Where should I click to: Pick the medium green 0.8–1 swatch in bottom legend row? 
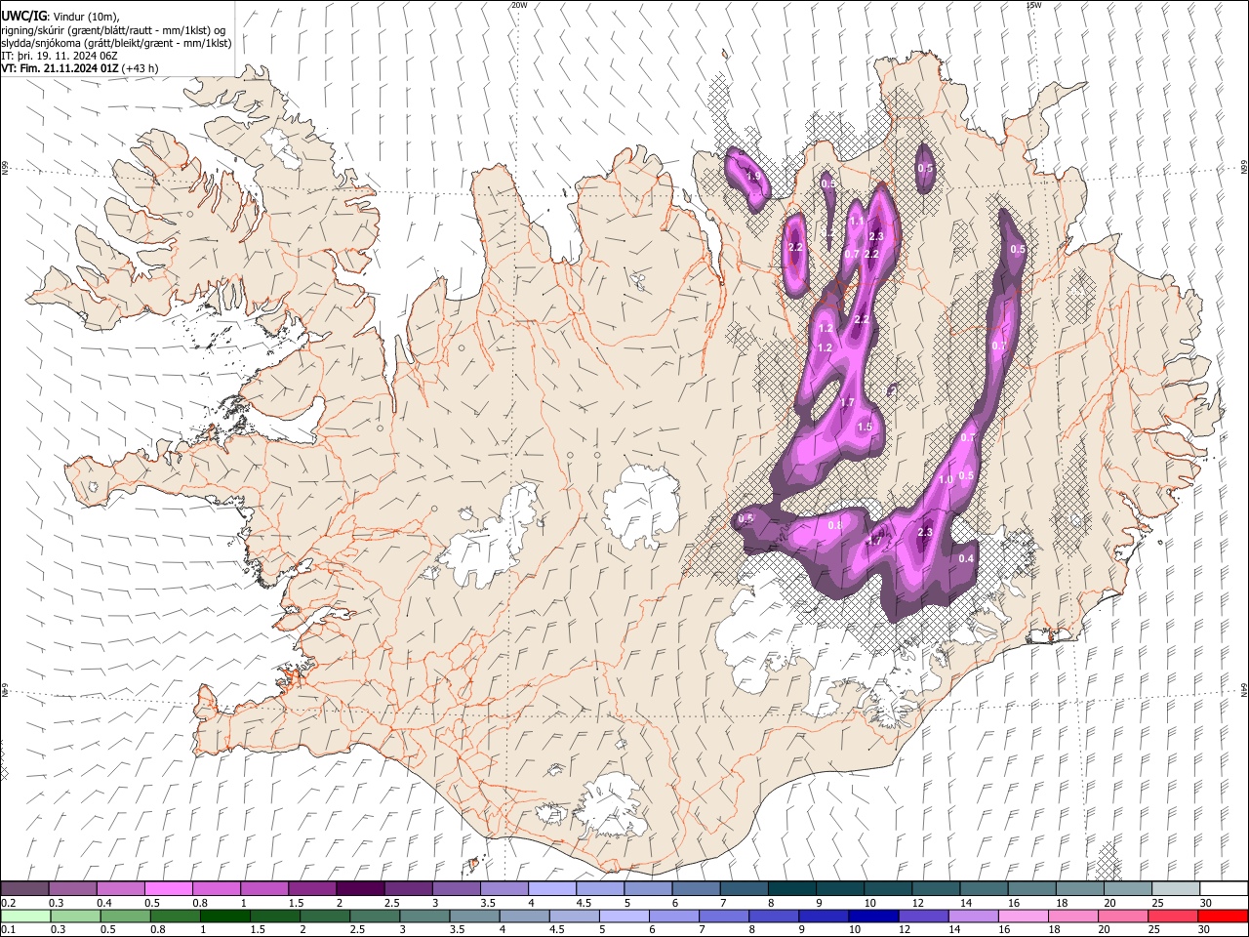[x=176, y=917]
